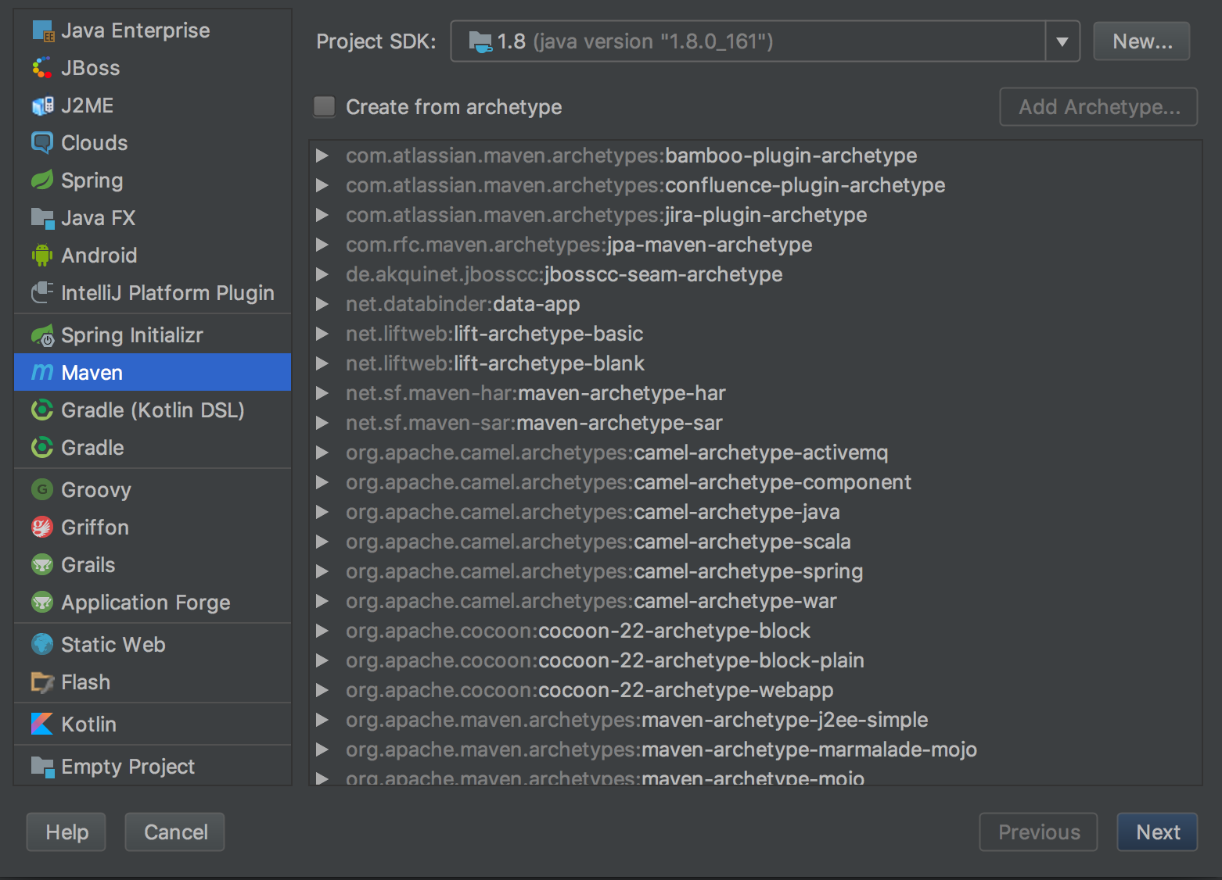Screen dimensions: 1222x880
Task: Click the Application Forge icon
Action: coord(42,603)
